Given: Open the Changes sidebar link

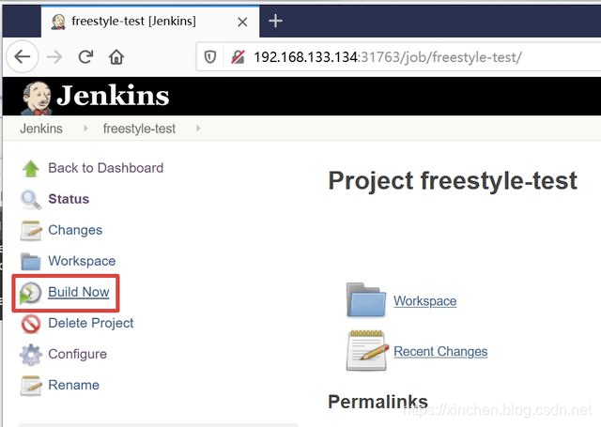Looking at the screenshot, I should pyautogui.click(x=75, y=230).
